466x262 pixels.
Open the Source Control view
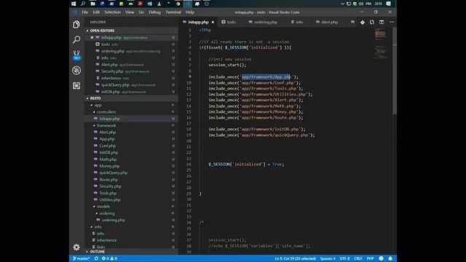(x=76, y=55)
